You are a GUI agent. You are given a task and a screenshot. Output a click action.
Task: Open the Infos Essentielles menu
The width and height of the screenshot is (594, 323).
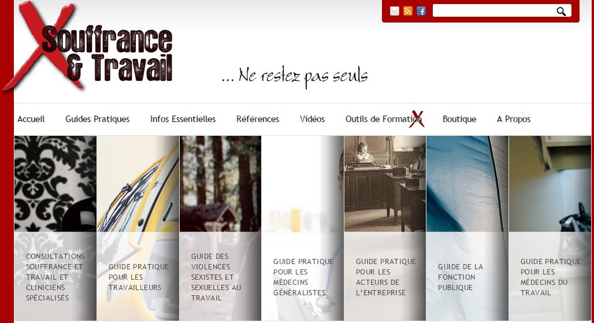183,119
